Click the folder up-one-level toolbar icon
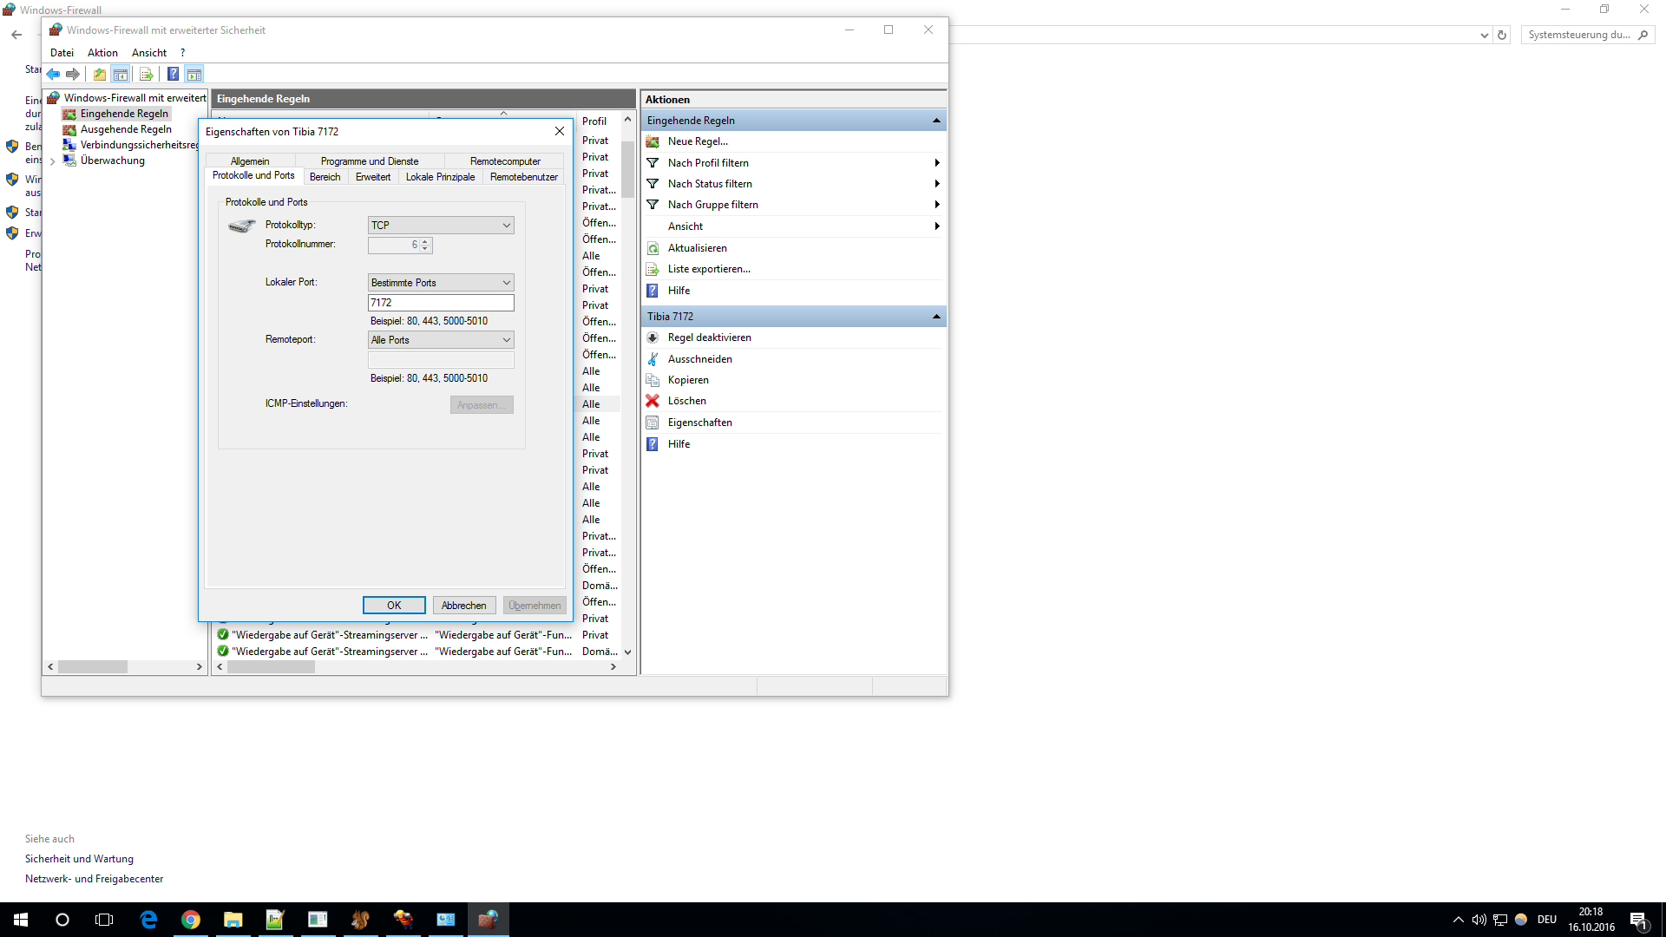1666x937 pixels. pyautogui.click(x=100, y=75)
